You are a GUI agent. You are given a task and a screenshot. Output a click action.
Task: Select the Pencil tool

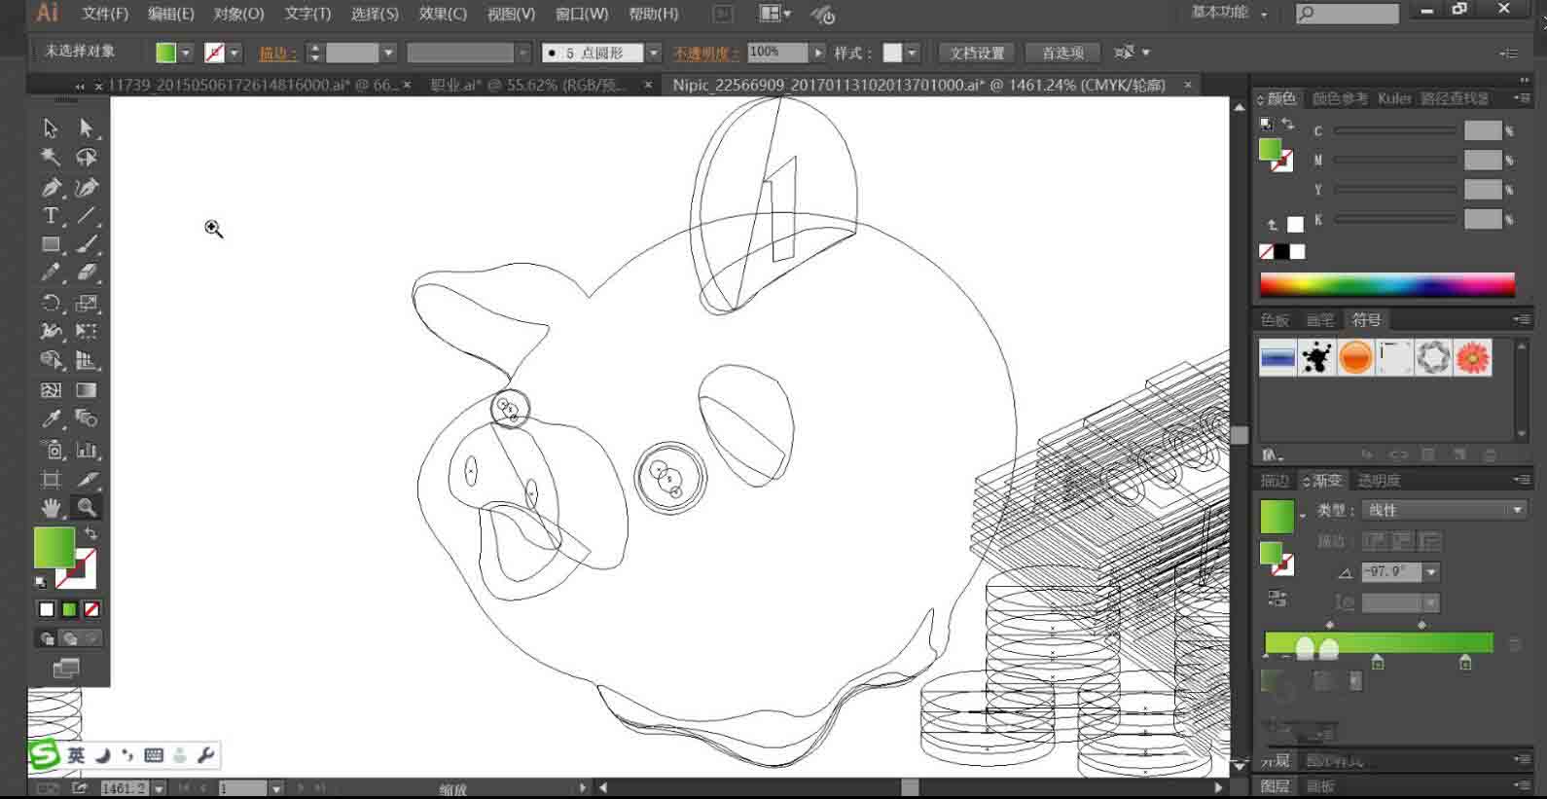coord(51,273)
